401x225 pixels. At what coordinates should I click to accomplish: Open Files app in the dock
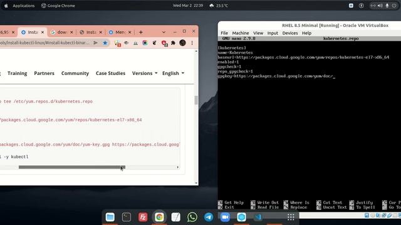(110, 217)
